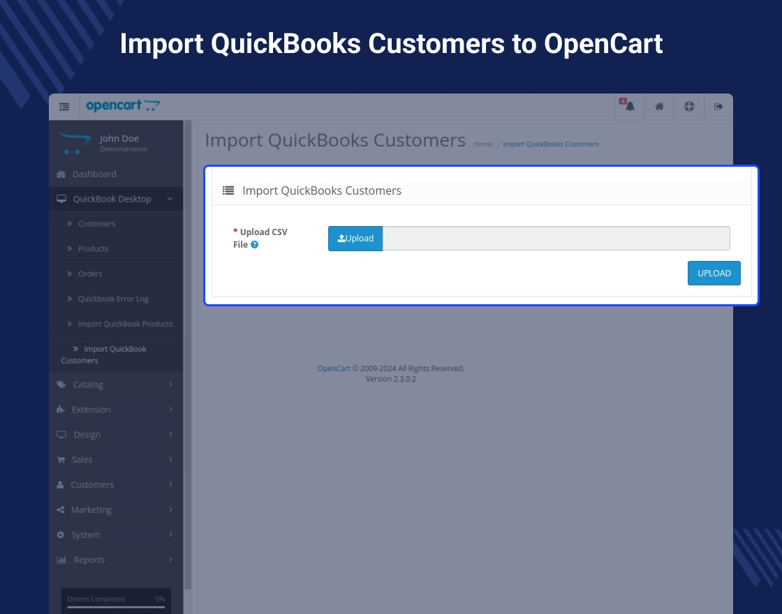Expand the Marketing menu arrow
782x614 pixels.
tap(170, 509)
